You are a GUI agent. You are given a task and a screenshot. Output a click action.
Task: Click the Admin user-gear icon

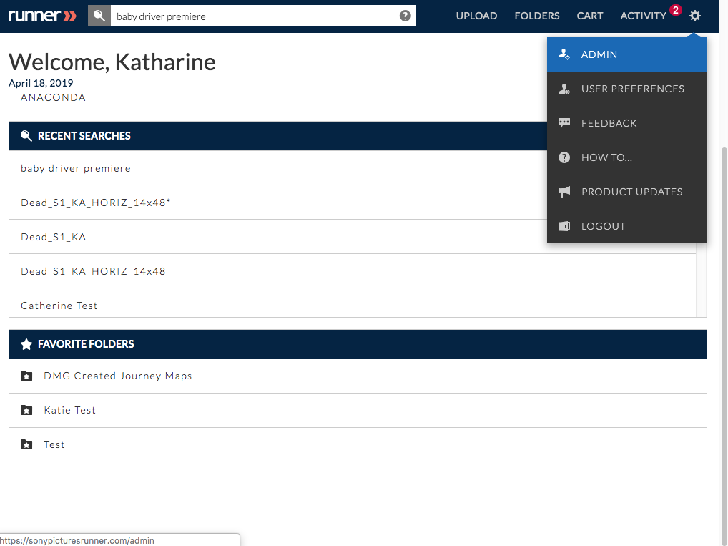pos(564,54)
